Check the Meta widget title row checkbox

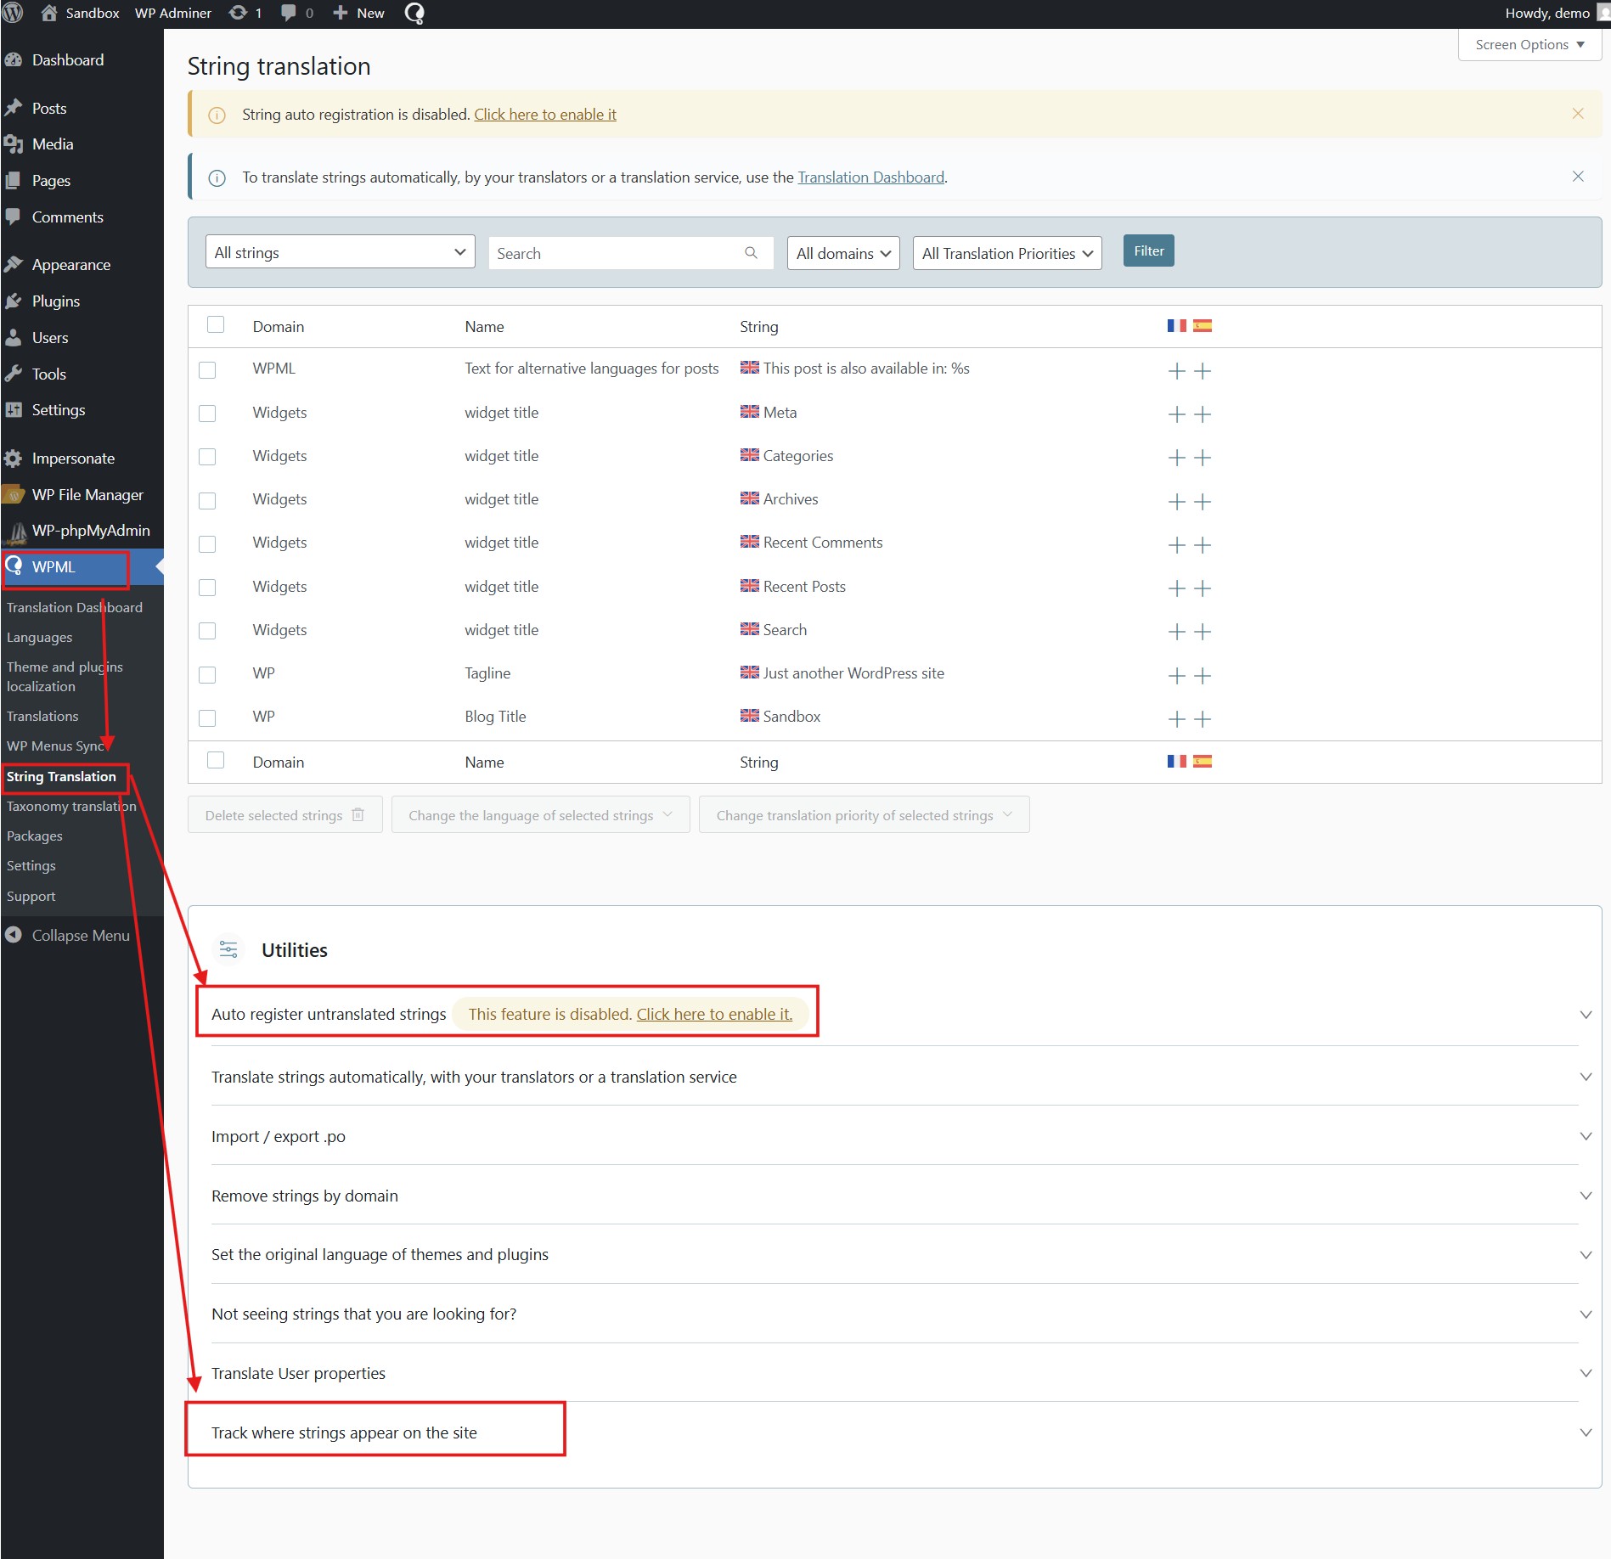207,414
